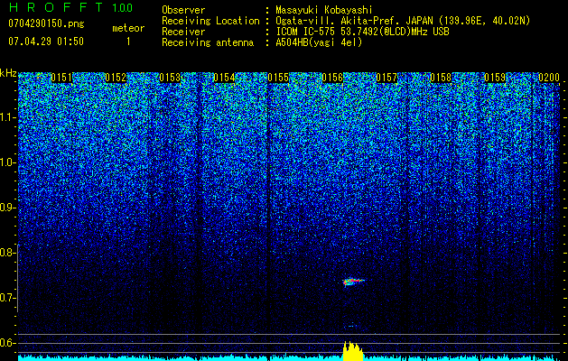Choose the 0158 time marker
The height and width of the screenshot is (361, 568).
pos(441,78)
